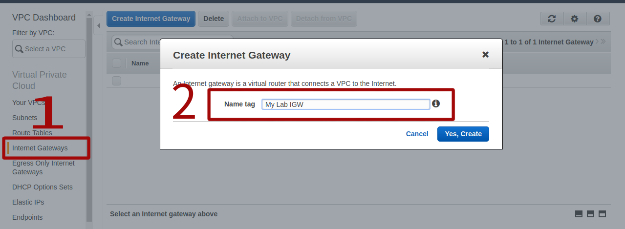
Task: Close the Create Internet Gateway dialog
Action: click(485, 55)
